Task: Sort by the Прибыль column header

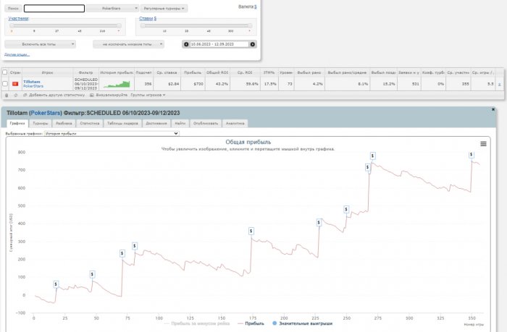Action: click(x=193, y=72)
